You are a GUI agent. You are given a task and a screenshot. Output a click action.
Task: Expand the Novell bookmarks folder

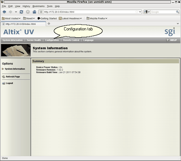coord(29,18)
